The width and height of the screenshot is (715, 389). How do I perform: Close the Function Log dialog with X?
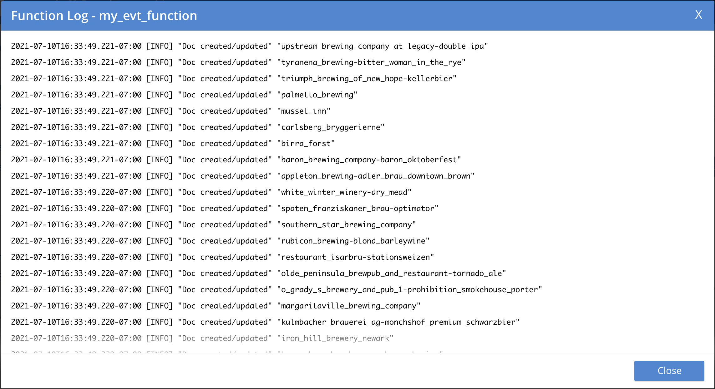(x=698, y=15)
